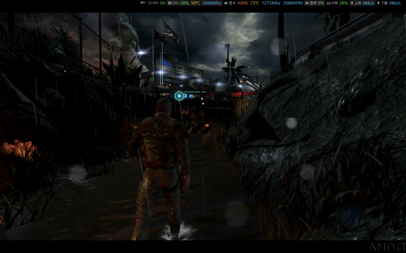Viewport: 406px width, 253px height.
Task: Click the GPU temperature 73℃
Action: [255, 3]
